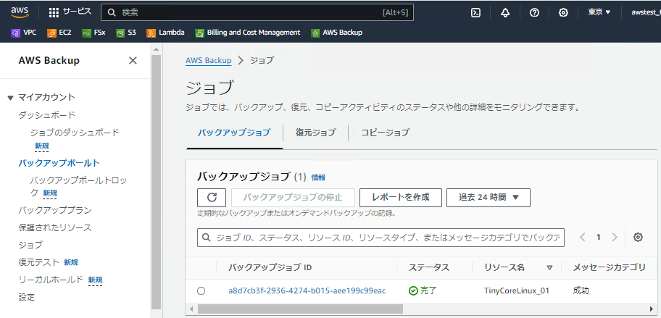This screenshot has width=661, height=318.
Task: Switch to the コピージョブ tab
Action: point(385,133)
